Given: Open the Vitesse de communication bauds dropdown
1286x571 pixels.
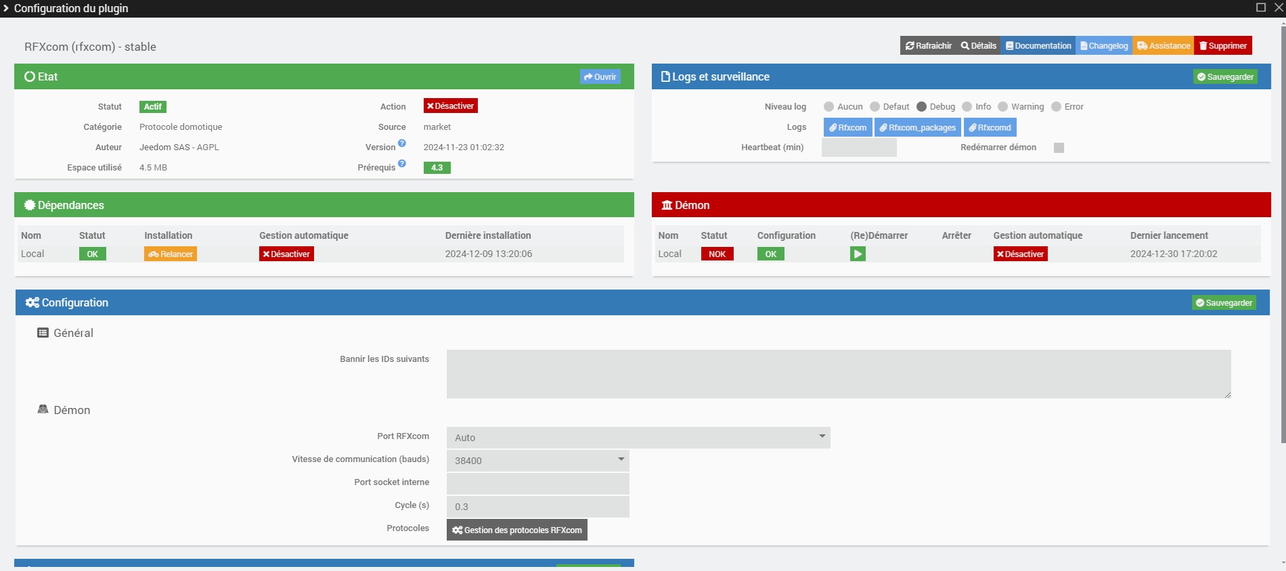Looking at the screenshot, I should coord(537,461).
